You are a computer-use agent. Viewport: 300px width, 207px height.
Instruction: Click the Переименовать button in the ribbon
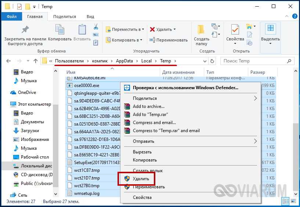point(169,40)
